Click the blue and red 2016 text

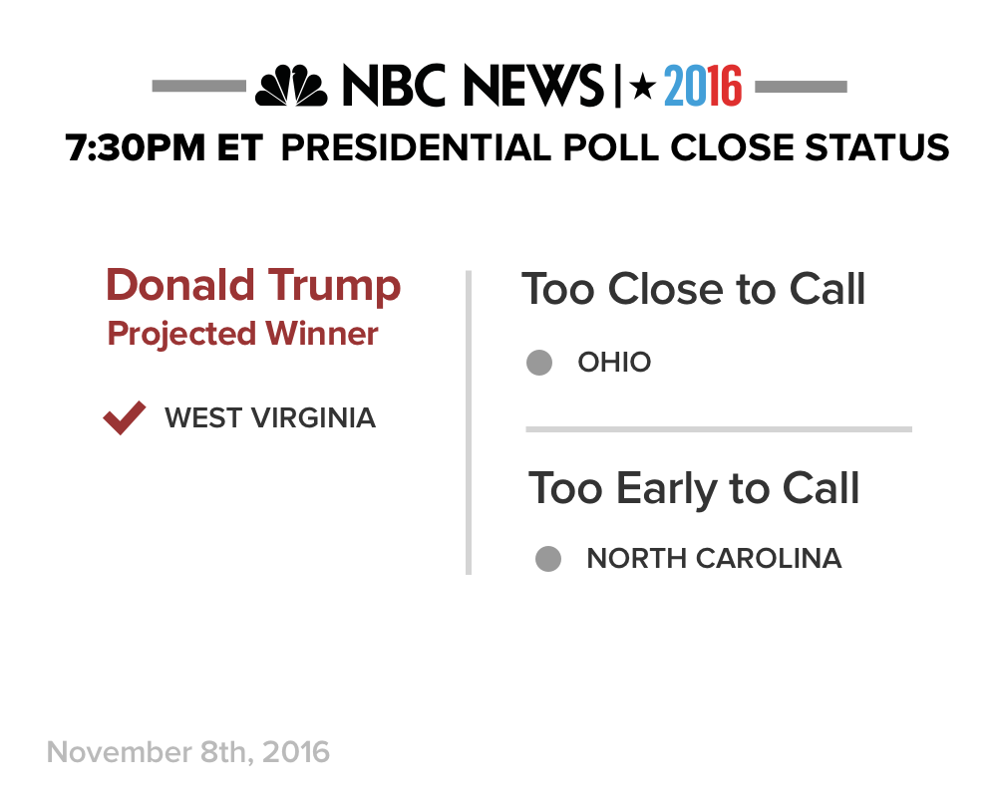pos(703,86)
